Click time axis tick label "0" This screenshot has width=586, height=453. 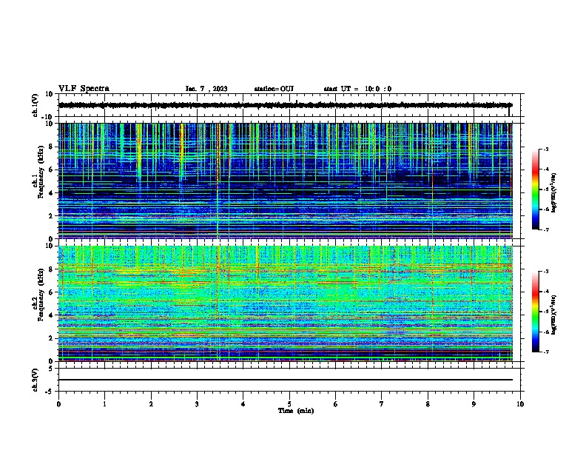click(58, 404)
